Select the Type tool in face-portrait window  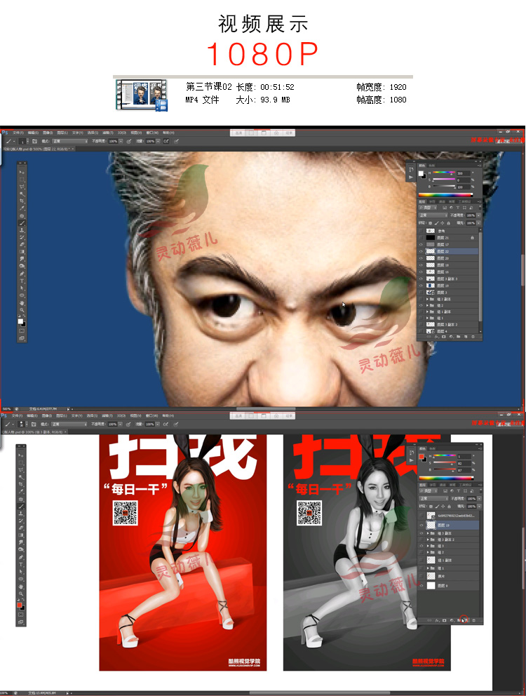click(x=22, y=281)
